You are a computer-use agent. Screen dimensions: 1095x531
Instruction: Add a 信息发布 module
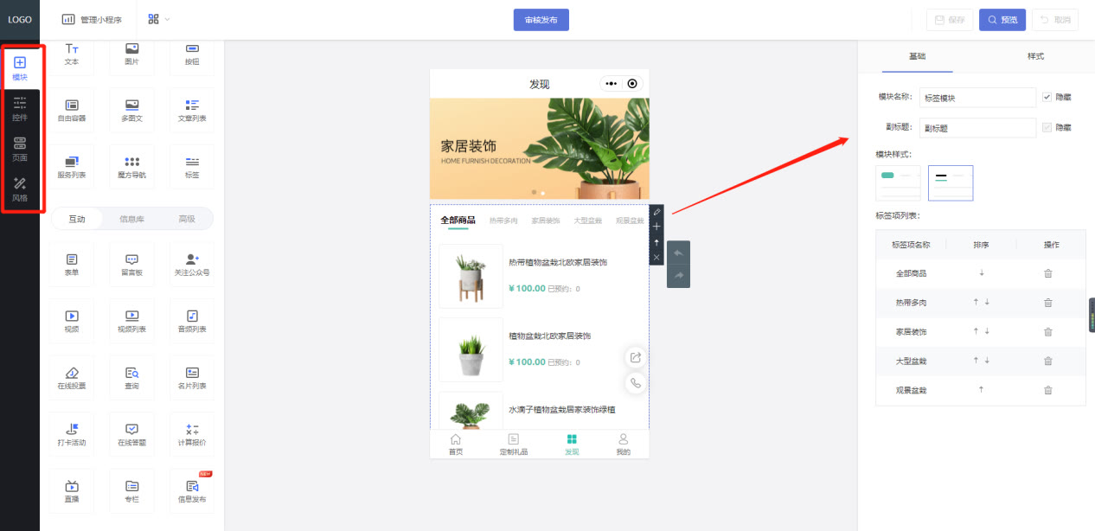click(192, 491)
